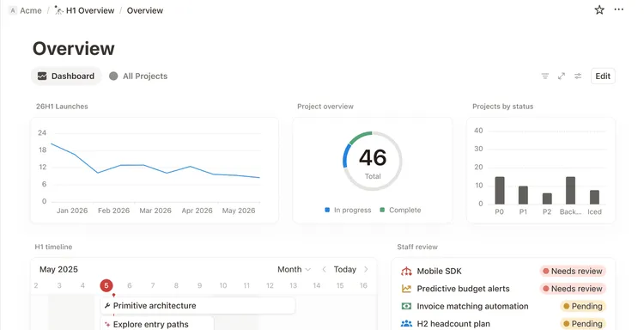Click day 16 in timeline header
Image resolution: width=644 pixels, height=330 pixels.
point(363,285)
